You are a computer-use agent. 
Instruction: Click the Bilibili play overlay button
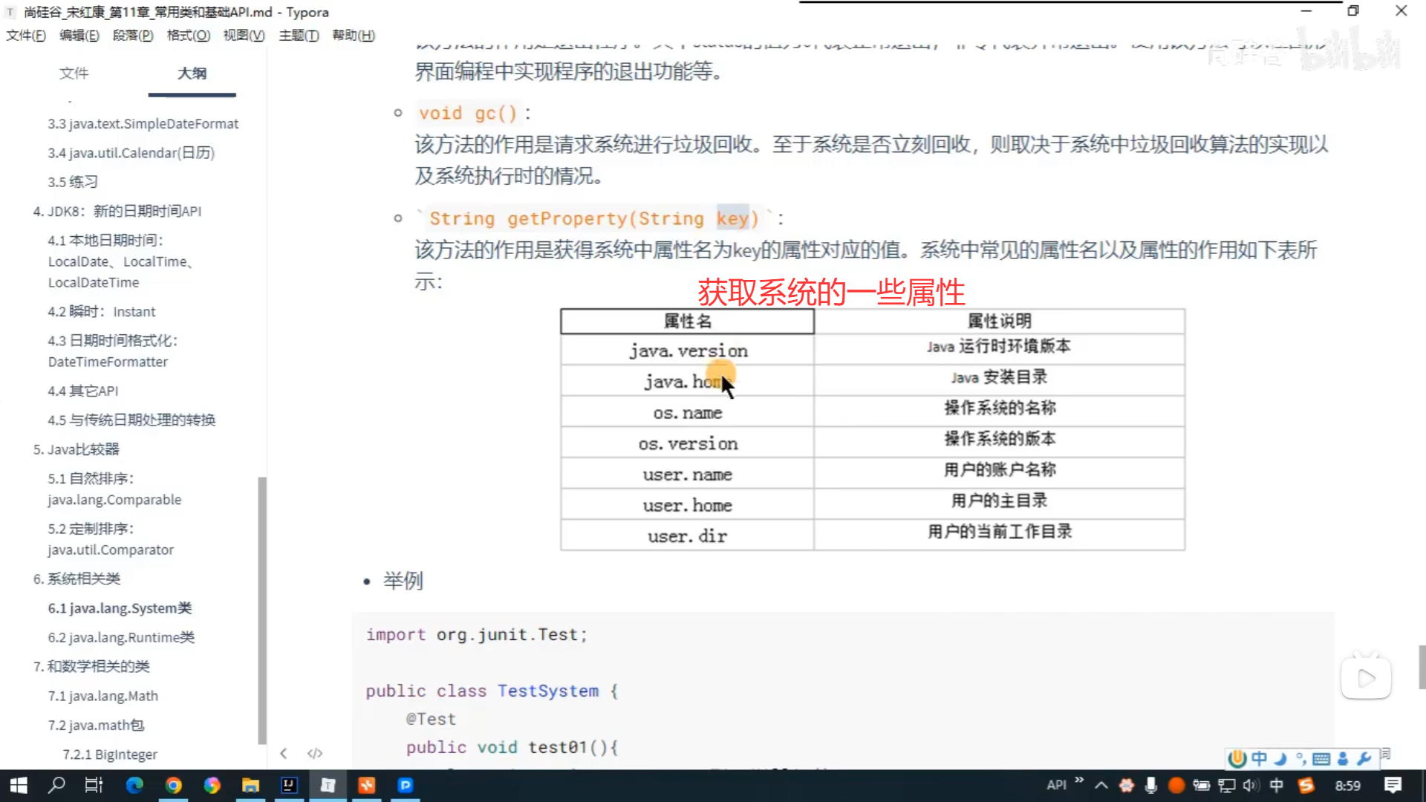point(1366,678)
